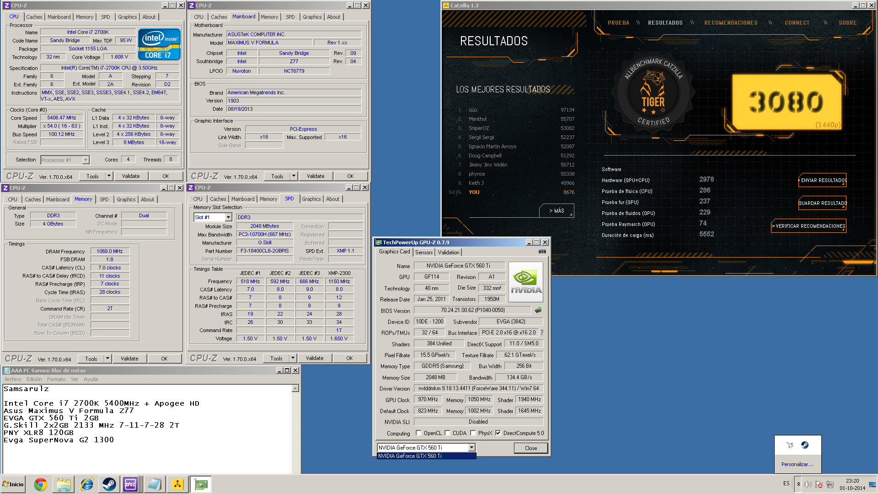The width and height of the screenshot is (878, 494).
Task: Toggle DirectCompute 5.0 checkbox in GPU-Z
Action: (498, 433)
